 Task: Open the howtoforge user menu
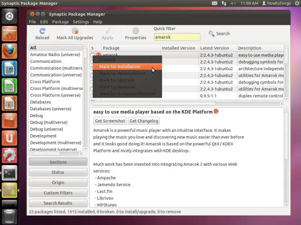(x=277, y=3)
